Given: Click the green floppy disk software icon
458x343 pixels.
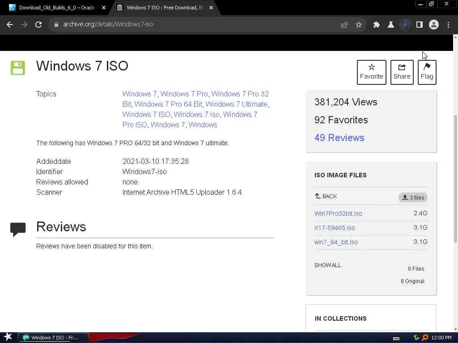Looking at the screenshot, I should pyautogui.click(x=18, y=68).
